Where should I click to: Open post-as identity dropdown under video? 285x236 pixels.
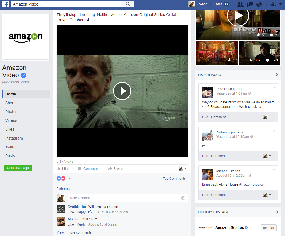pos(183,169)
